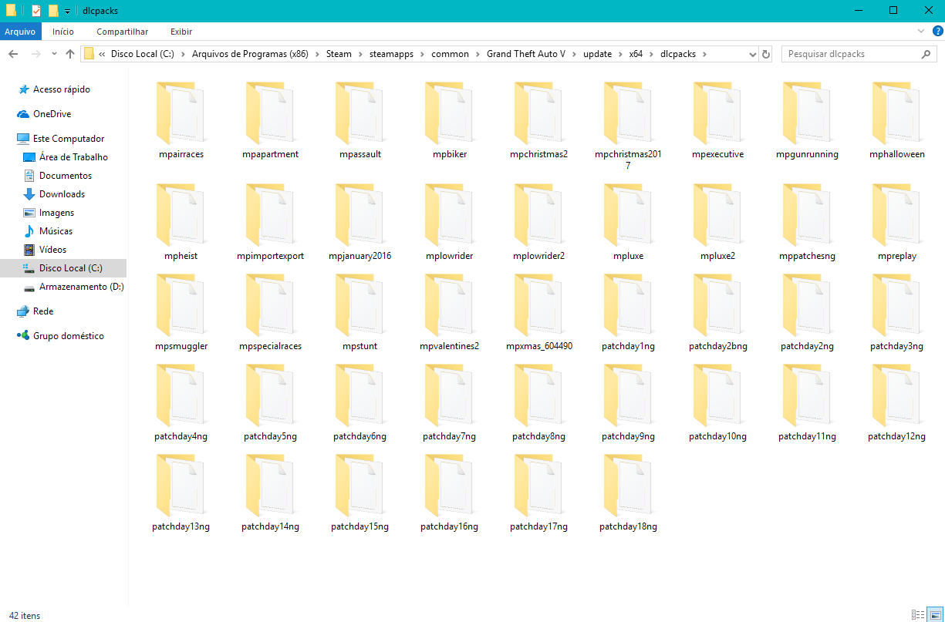Navigate to steamapps in address bar
Screen dimensions: 945x622
pos(393,54)
